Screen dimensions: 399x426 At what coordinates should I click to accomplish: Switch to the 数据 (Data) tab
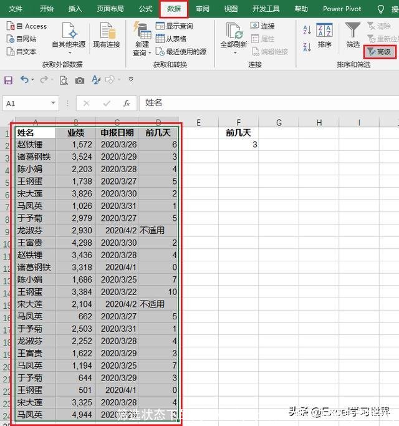point(174,9)
